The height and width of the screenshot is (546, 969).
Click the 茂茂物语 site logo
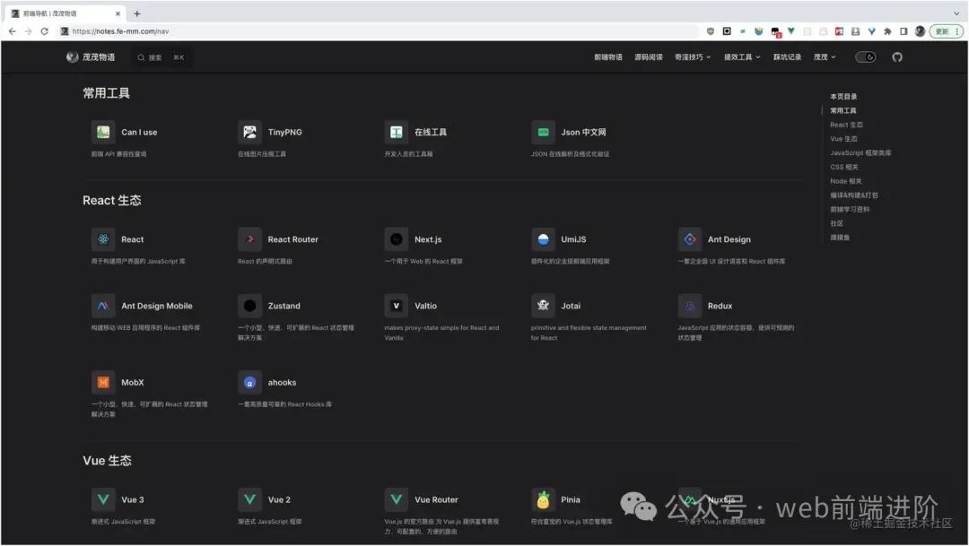[91, 57]
